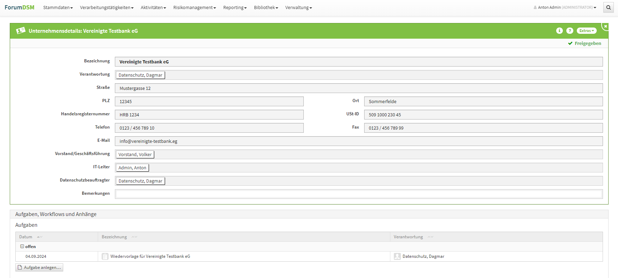
Task: Click the search magnifier icon
Action: click(x=609, y=7)
